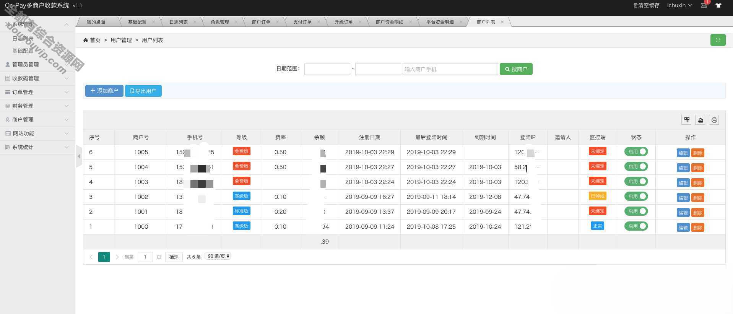The image size is (733, 314).
Task: Click the theme shirt icon
Action: pyautogui.click(x=718, y=5)
